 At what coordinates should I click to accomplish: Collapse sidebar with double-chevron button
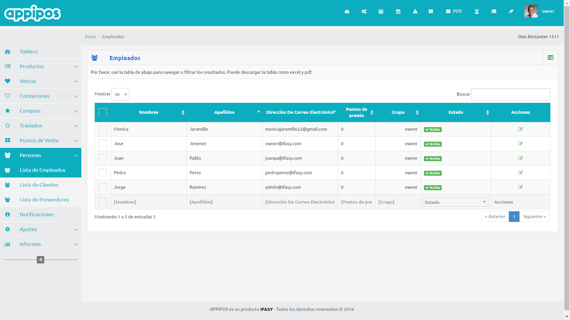click(x=40, y=260)
